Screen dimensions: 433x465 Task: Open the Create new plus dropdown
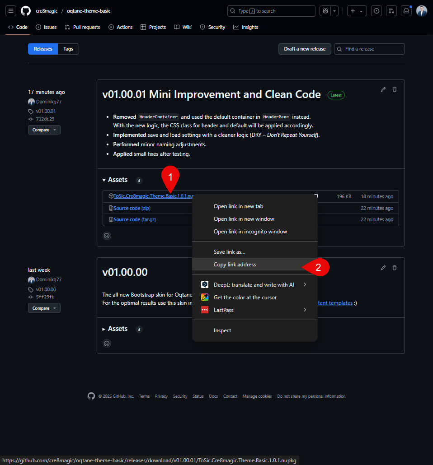coord(357,11)
